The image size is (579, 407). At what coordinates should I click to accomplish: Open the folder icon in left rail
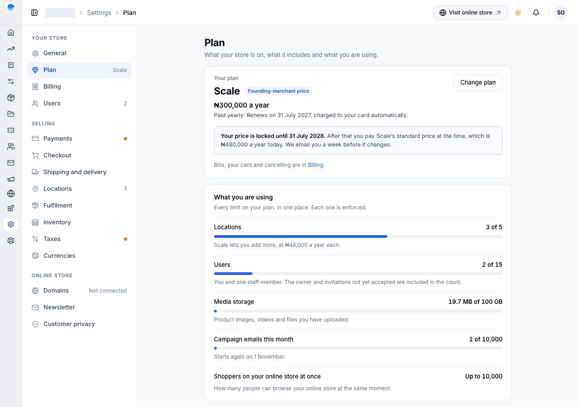pos(11,114)
